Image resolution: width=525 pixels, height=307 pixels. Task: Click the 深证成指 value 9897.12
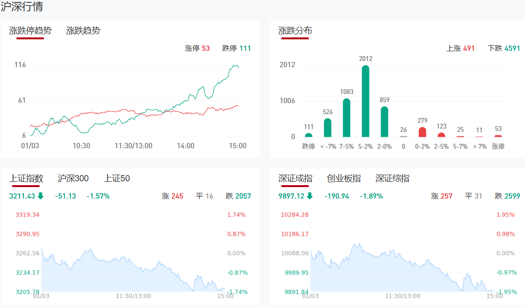291,196
